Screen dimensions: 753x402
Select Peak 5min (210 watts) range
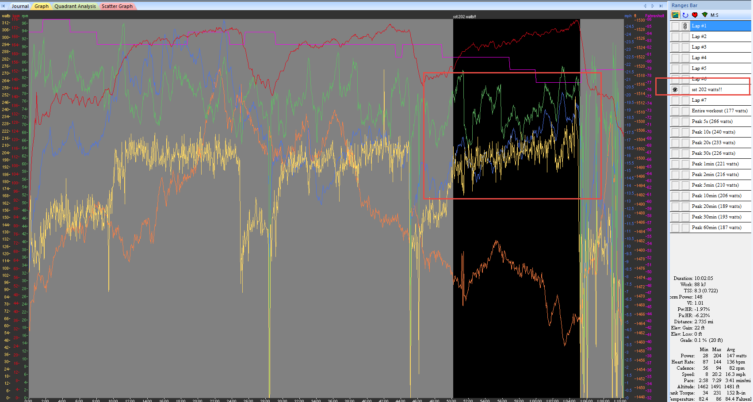(715, 185)
